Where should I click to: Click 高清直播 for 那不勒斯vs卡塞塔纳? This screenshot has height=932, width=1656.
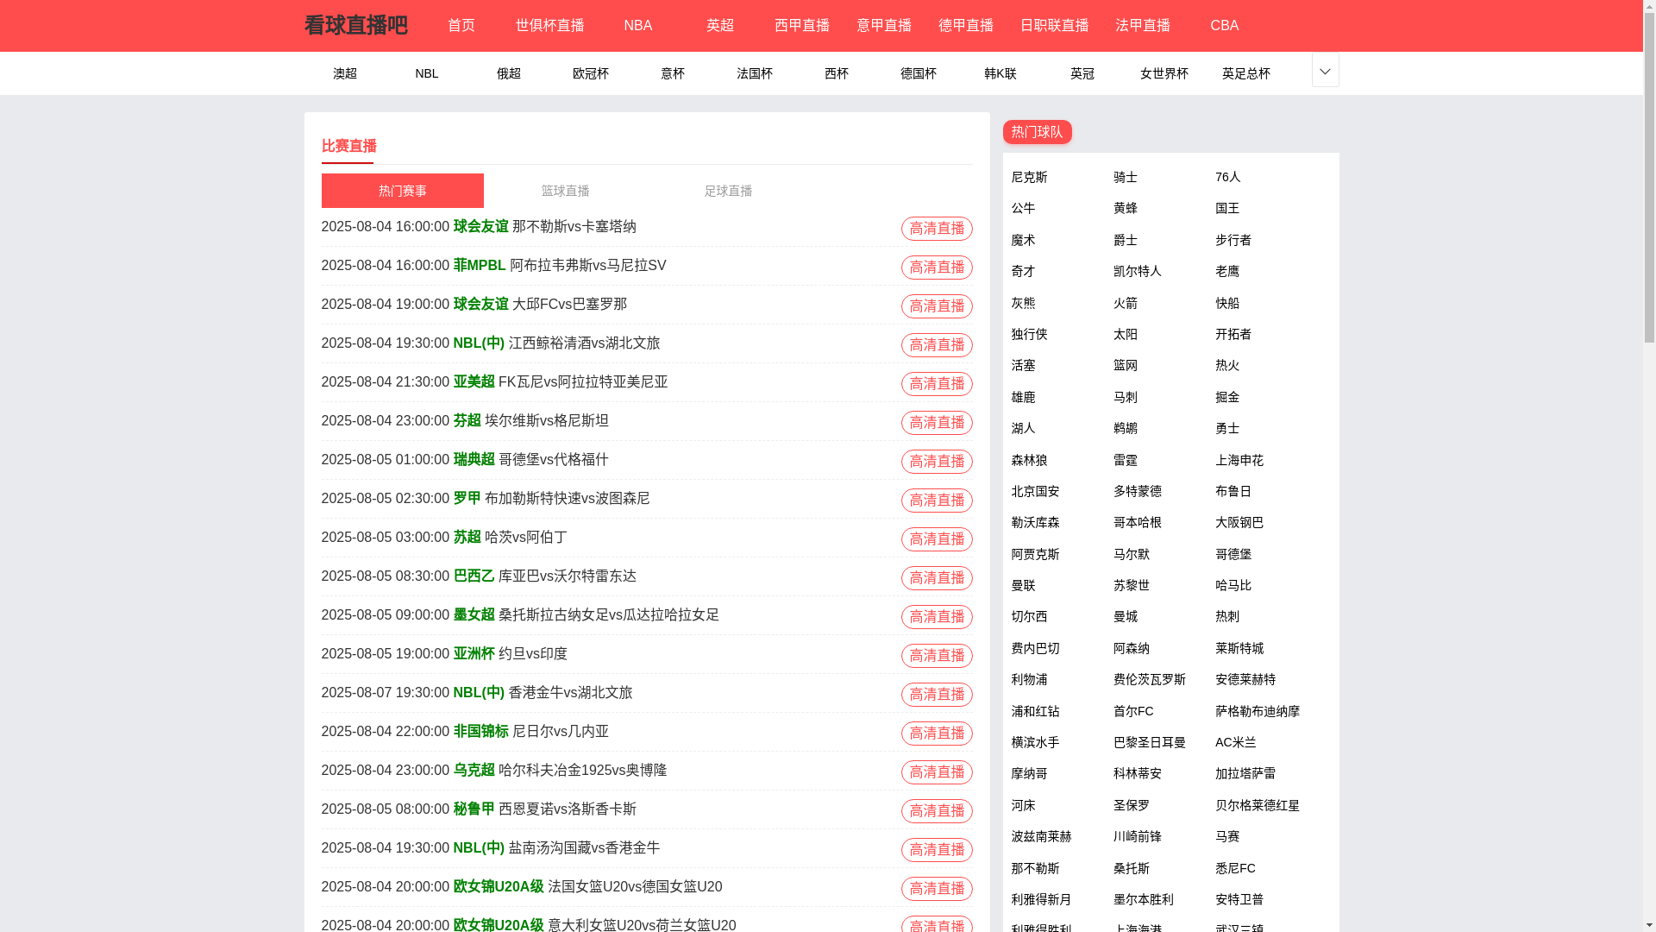937,229
